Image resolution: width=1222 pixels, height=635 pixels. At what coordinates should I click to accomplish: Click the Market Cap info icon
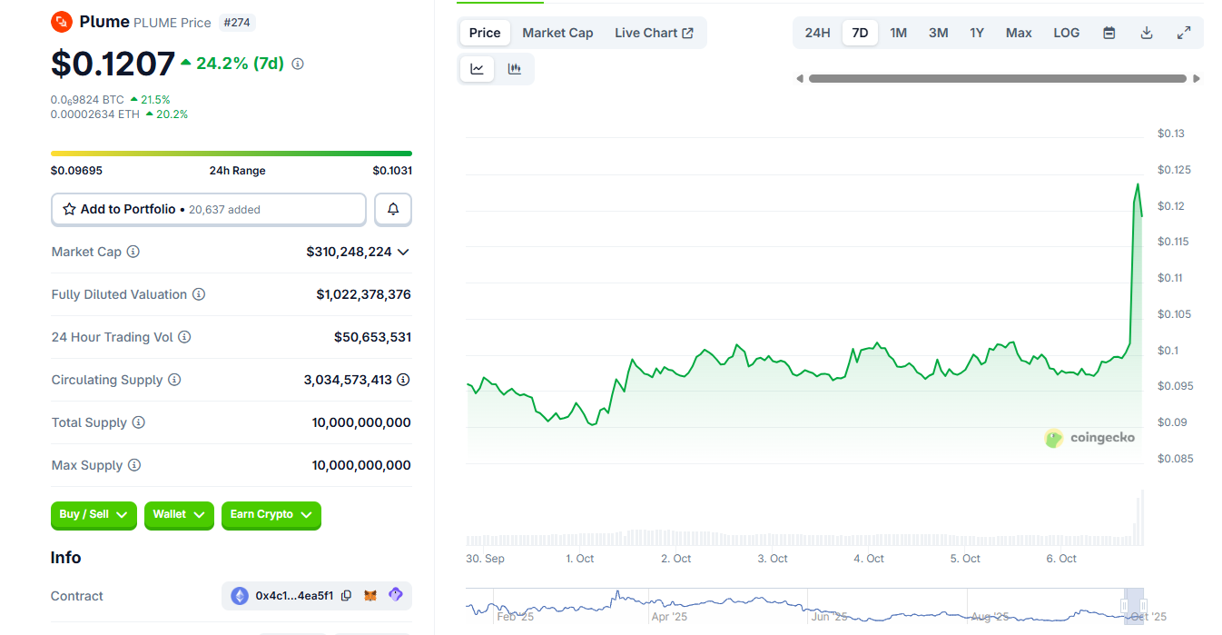(133, 252)
